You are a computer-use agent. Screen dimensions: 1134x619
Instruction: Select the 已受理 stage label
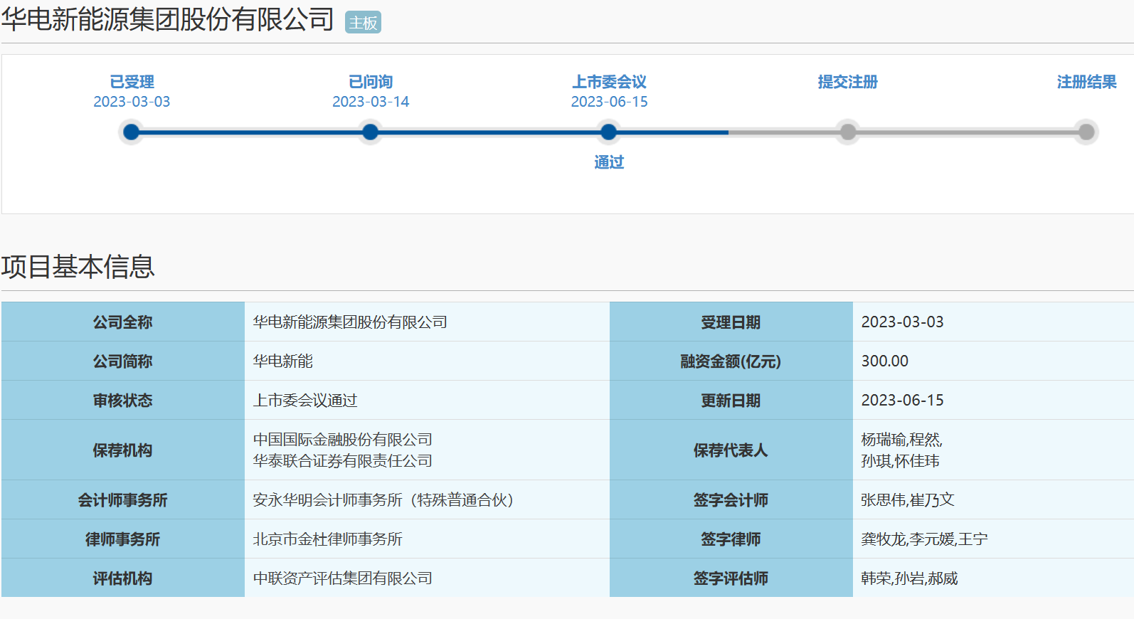click(x=132, y=82)
